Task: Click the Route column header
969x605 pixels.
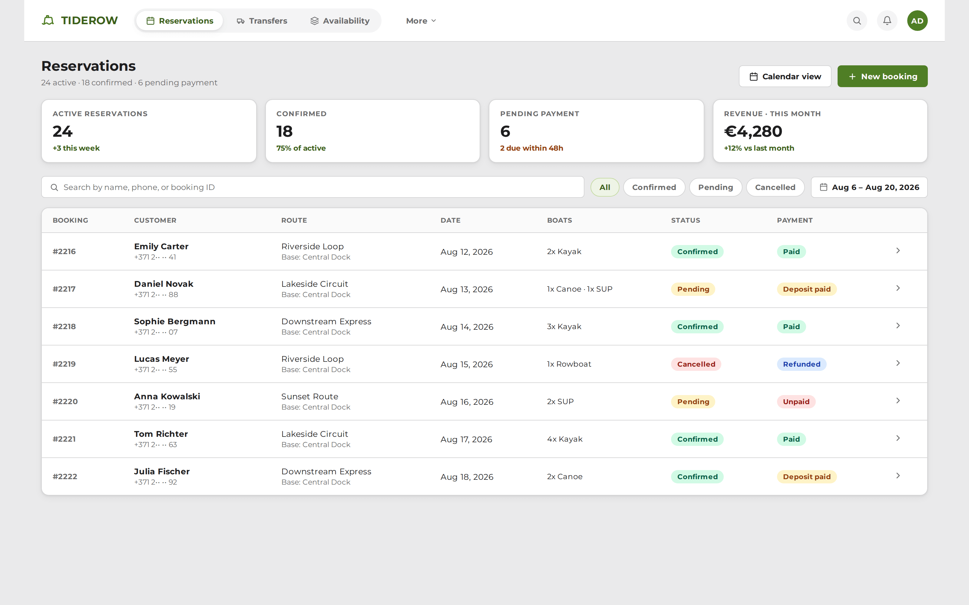Action: 294,221
